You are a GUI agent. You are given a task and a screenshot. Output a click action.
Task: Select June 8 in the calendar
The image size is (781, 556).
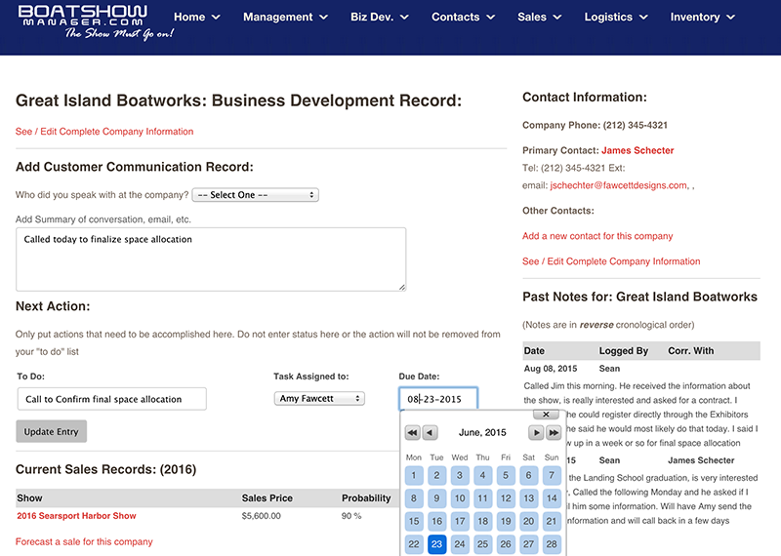coord(414,498)
